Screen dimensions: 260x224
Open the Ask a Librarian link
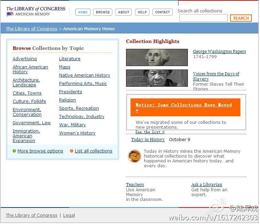(x=207, y=185)
